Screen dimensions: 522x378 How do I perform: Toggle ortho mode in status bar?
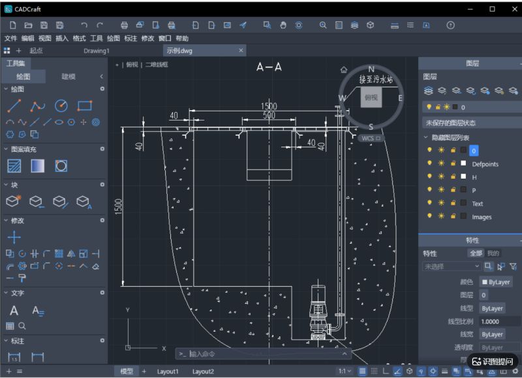pyautogui.click(x=386, y=371)
